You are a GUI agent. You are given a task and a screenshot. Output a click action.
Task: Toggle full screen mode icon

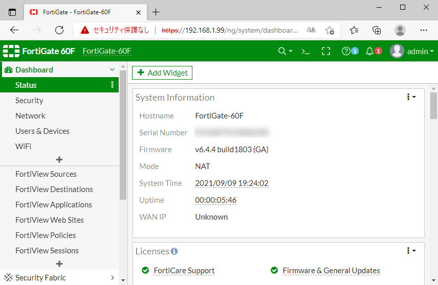(x=326, y=51)
